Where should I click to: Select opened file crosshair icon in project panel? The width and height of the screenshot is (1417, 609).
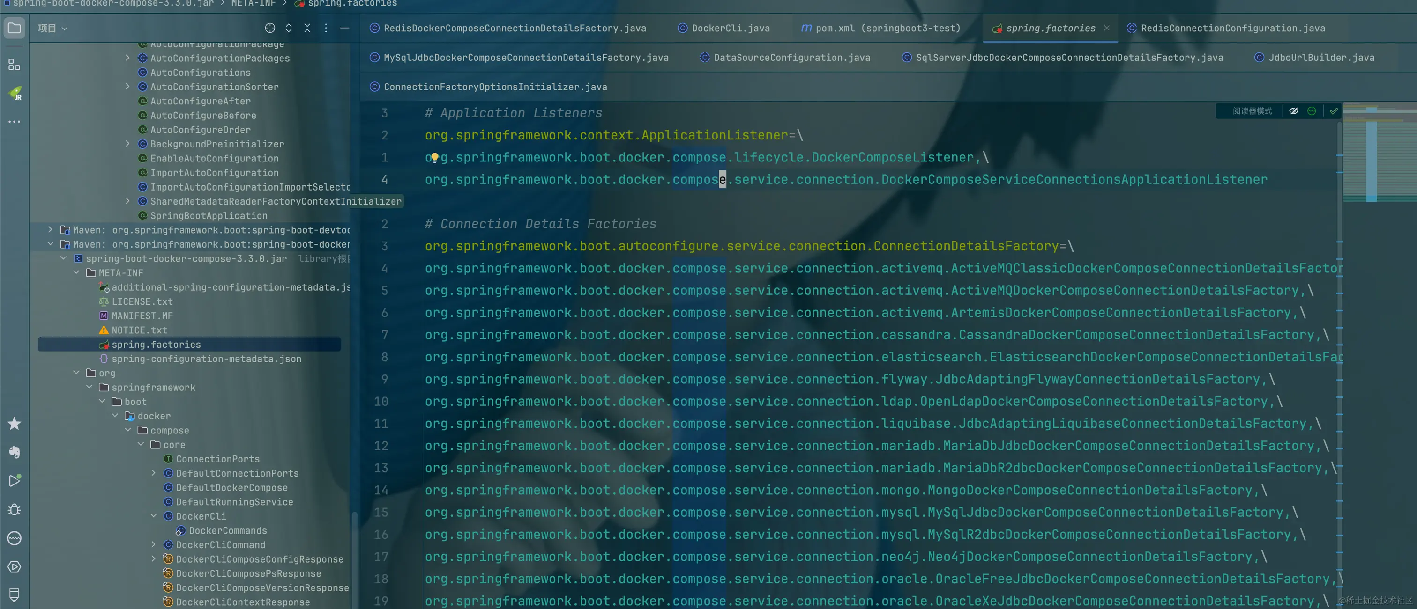[269, 28]
